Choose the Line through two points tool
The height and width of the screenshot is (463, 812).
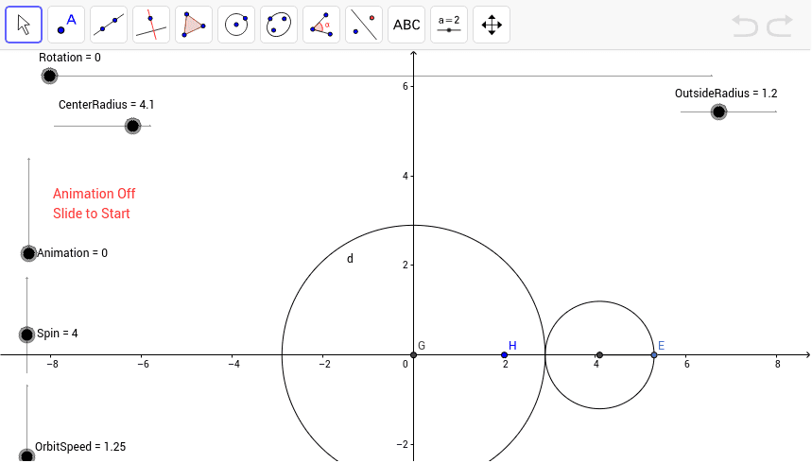click(108, 25)
